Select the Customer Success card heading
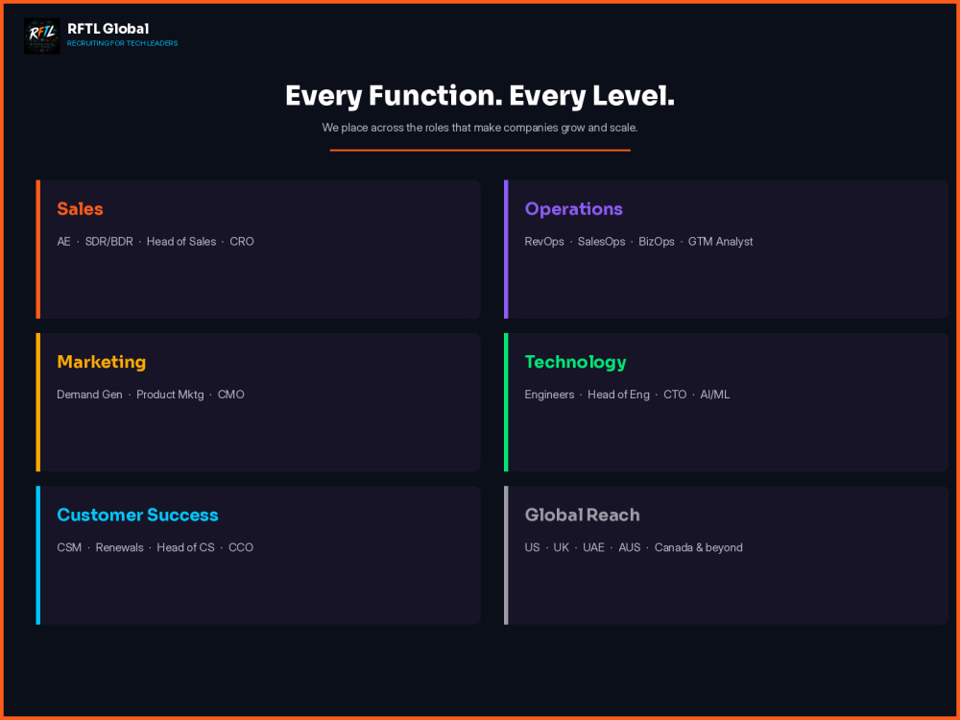Viewport: 960px width, 720px height. click(x=137, y=515)
